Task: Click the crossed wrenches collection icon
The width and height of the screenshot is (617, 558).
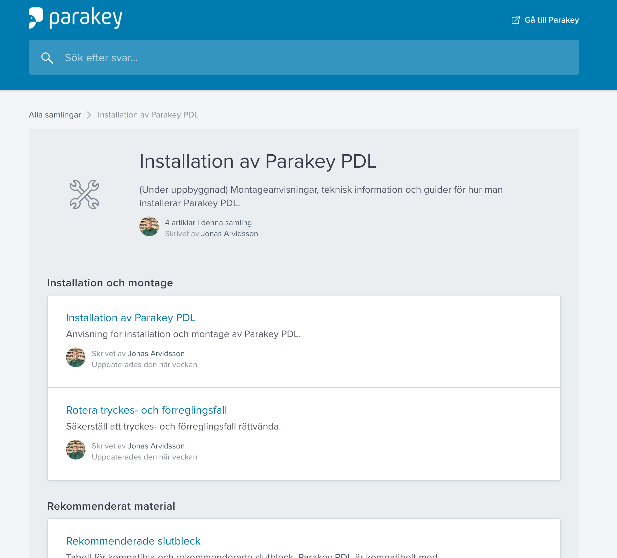Action: point(84,195)
